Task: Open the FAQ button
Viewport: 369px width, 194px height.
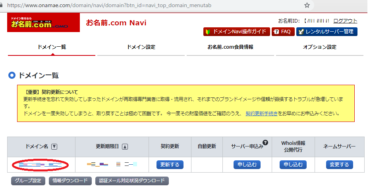Action: [283, 32]
